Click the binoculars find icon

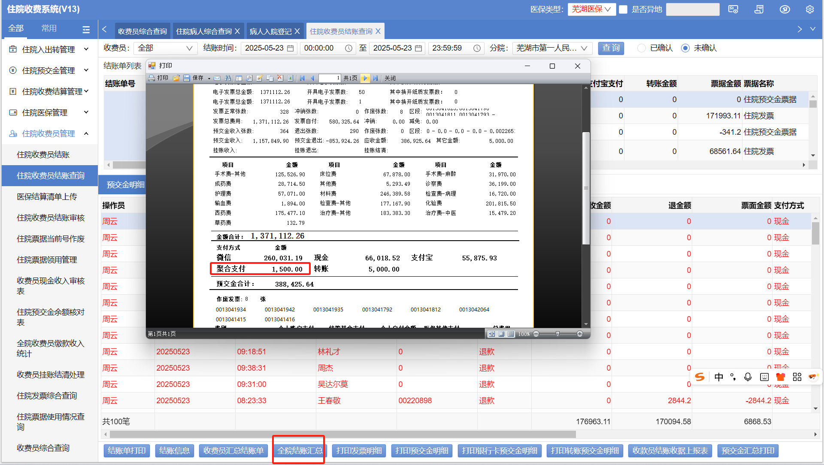coord(228,78)
